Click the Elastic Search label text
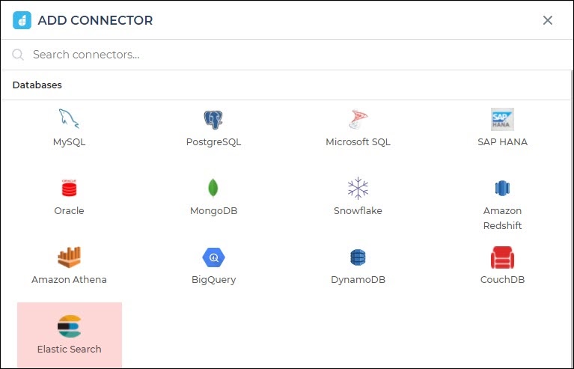Viewport: 574px width, 369px height. (x=69, y=349)
